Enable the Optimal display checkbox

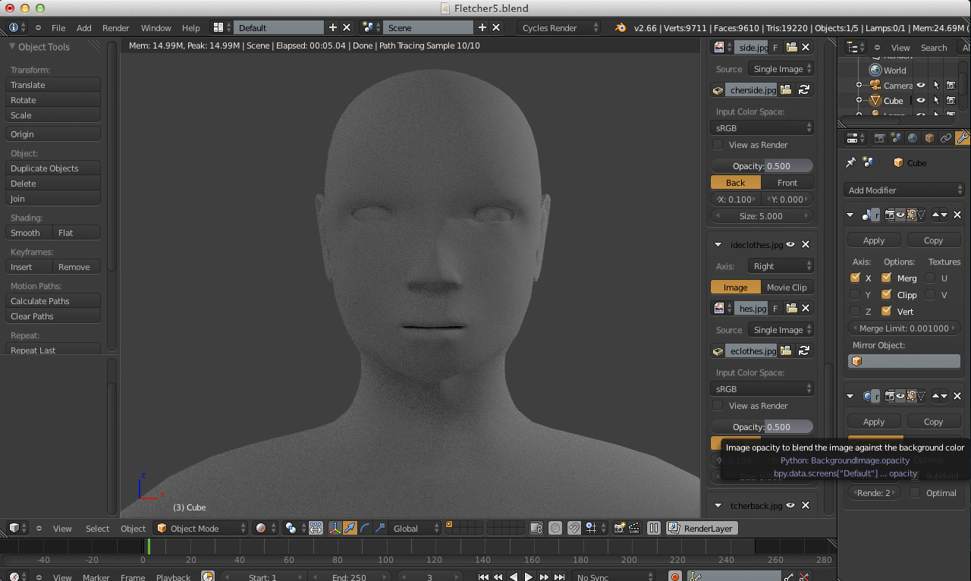pyautogui.click(x=915, y=492)
